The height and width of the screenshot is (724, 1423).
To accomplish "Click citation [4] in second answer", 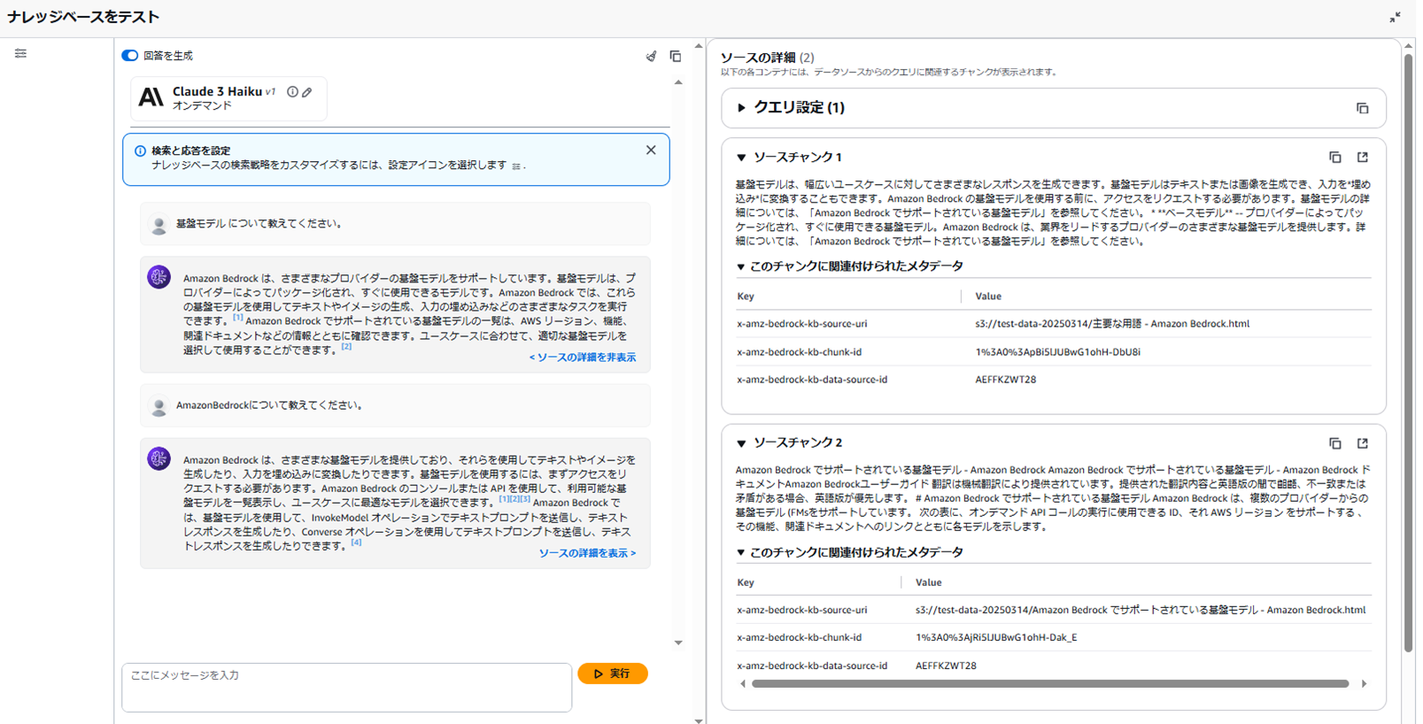I will [x=356, y=543].
